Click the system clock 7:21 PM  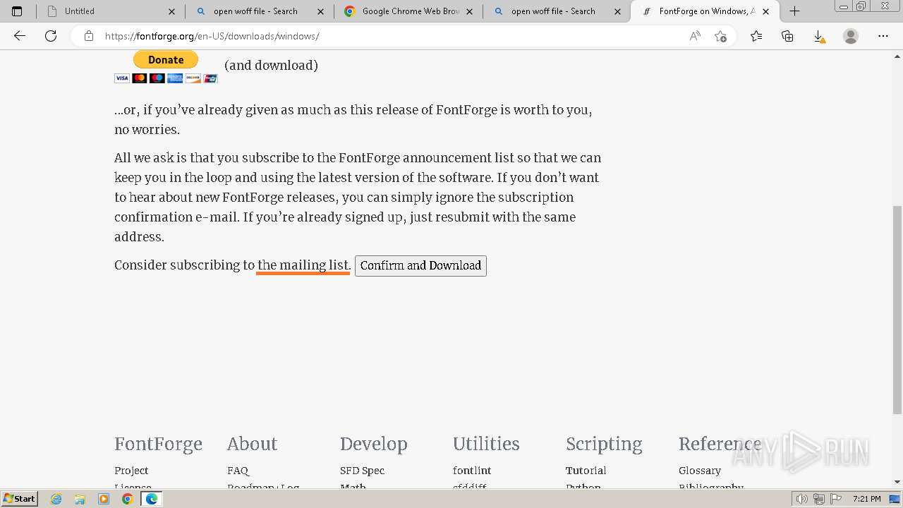(x=866, y=499)
